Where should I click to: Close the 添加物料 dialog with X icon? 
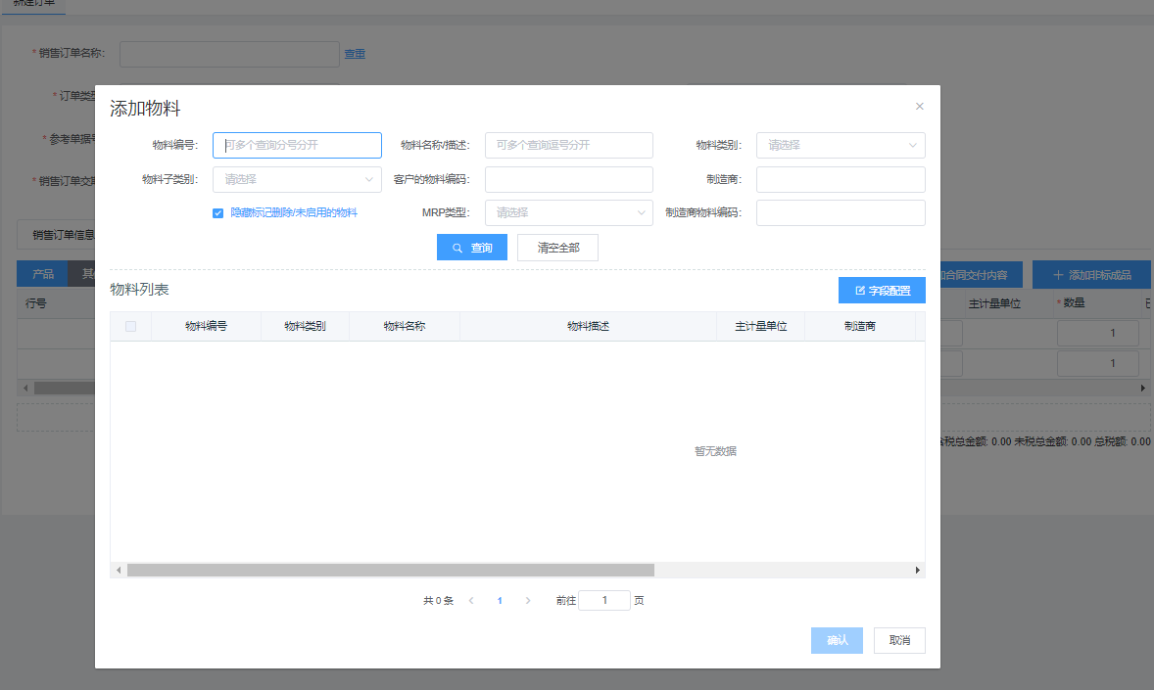point(919,106)
